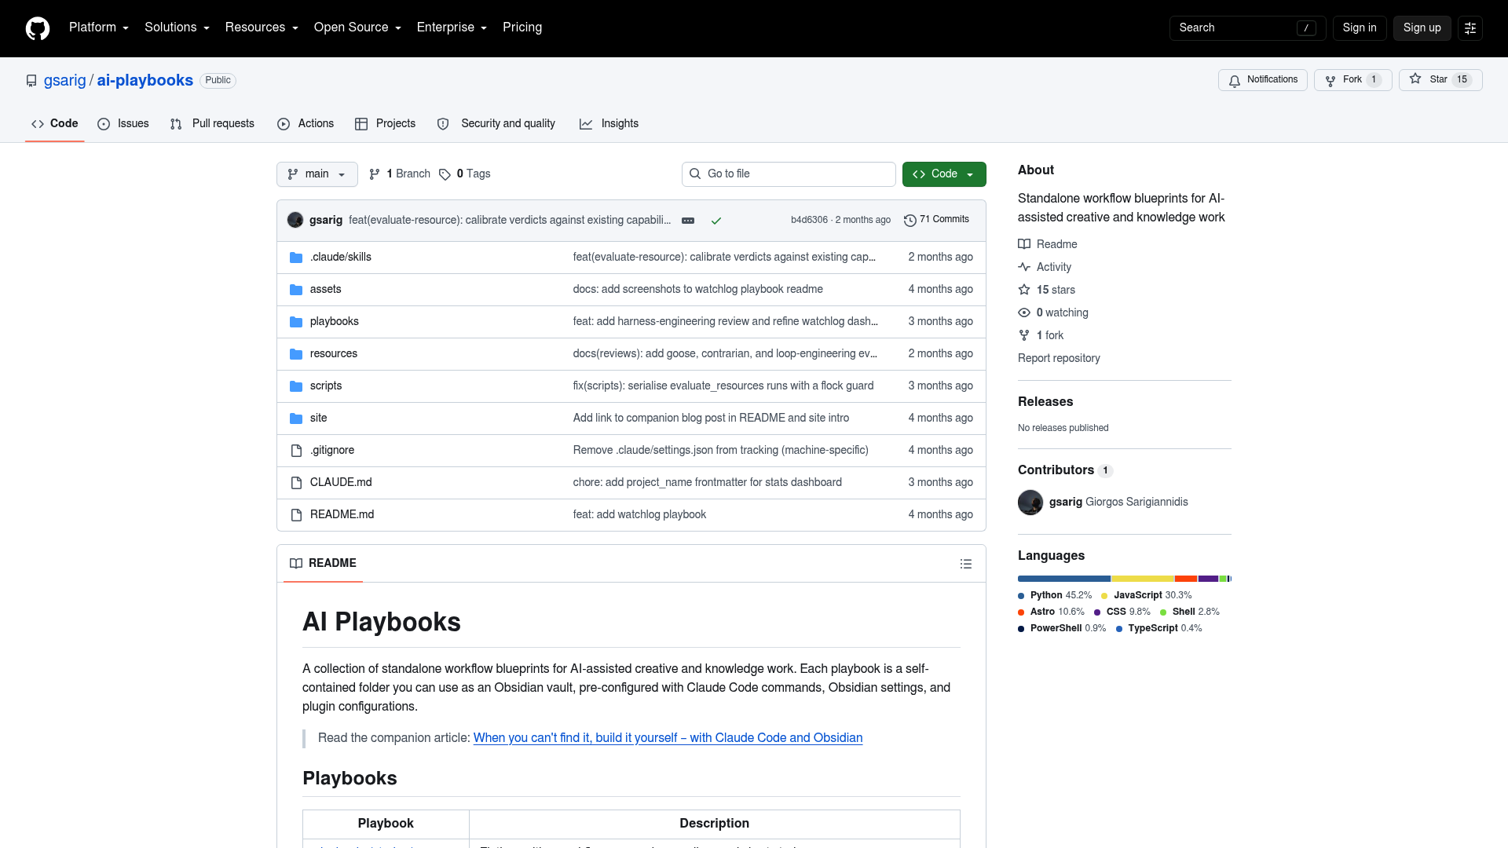Click gsarig avatar in latest commit
1508x848 pixels.
click(x=295, y=220)
